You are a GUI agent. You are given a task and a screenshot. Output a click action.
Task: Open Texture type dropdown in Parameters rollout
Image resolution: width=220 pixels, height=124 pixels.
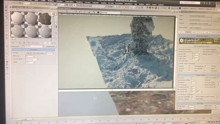click(50, 53)
